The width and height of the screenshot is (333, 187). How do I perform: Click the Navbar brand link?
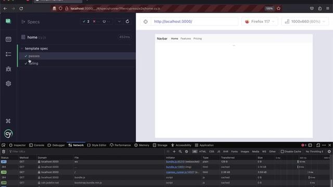[162, 38]
